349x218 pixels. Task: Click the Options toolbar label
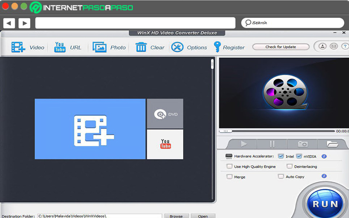(197, 48)
